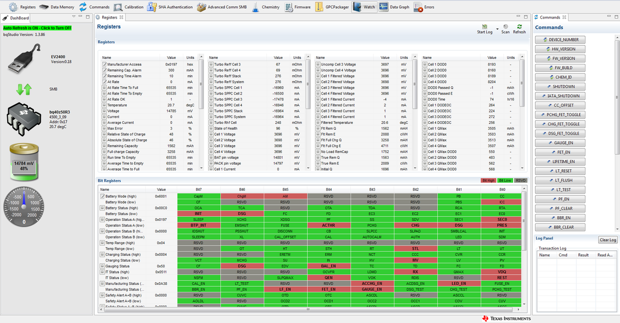Click the Bit7 column header
Viewport: 620px width, 323px height.
click(198, 189)
